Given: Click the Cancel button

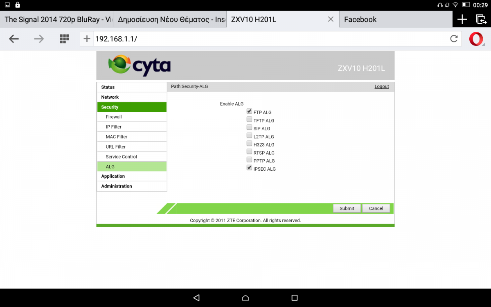Looking at the screenshot, I should pyautogui.click(x=376, y=208).
